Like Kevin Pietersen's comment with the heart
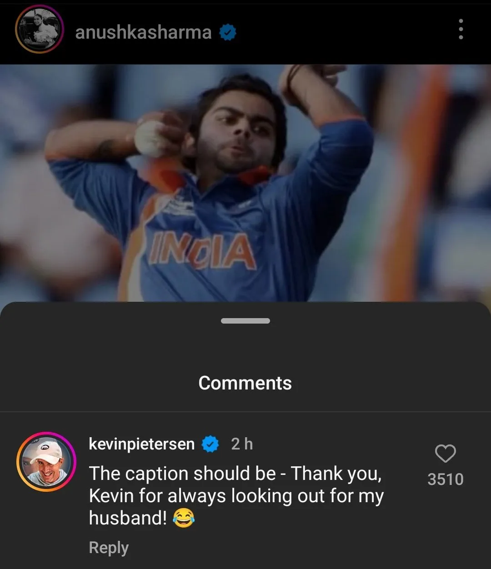Viewport: 491px width, 569px height. 445,454
